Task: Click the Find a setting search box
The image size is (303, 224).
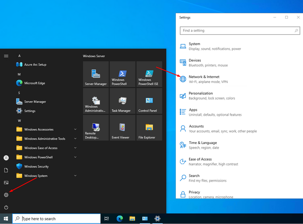Action: click(240, 31)
